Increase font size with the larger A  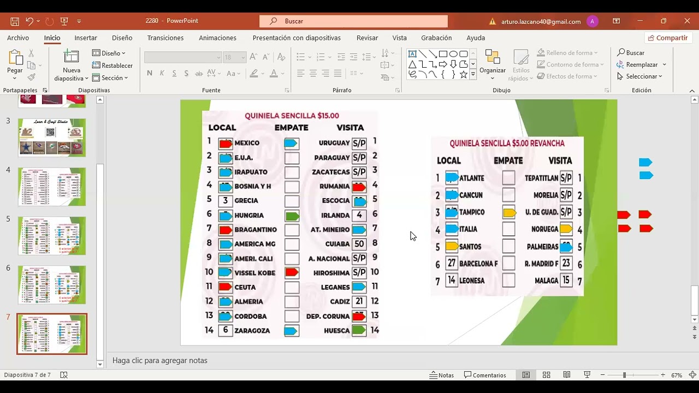[x=253, y=57]
